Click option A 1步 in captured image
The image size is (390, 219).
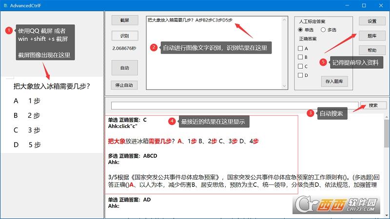pyautogui.click(x=27, y=101)
